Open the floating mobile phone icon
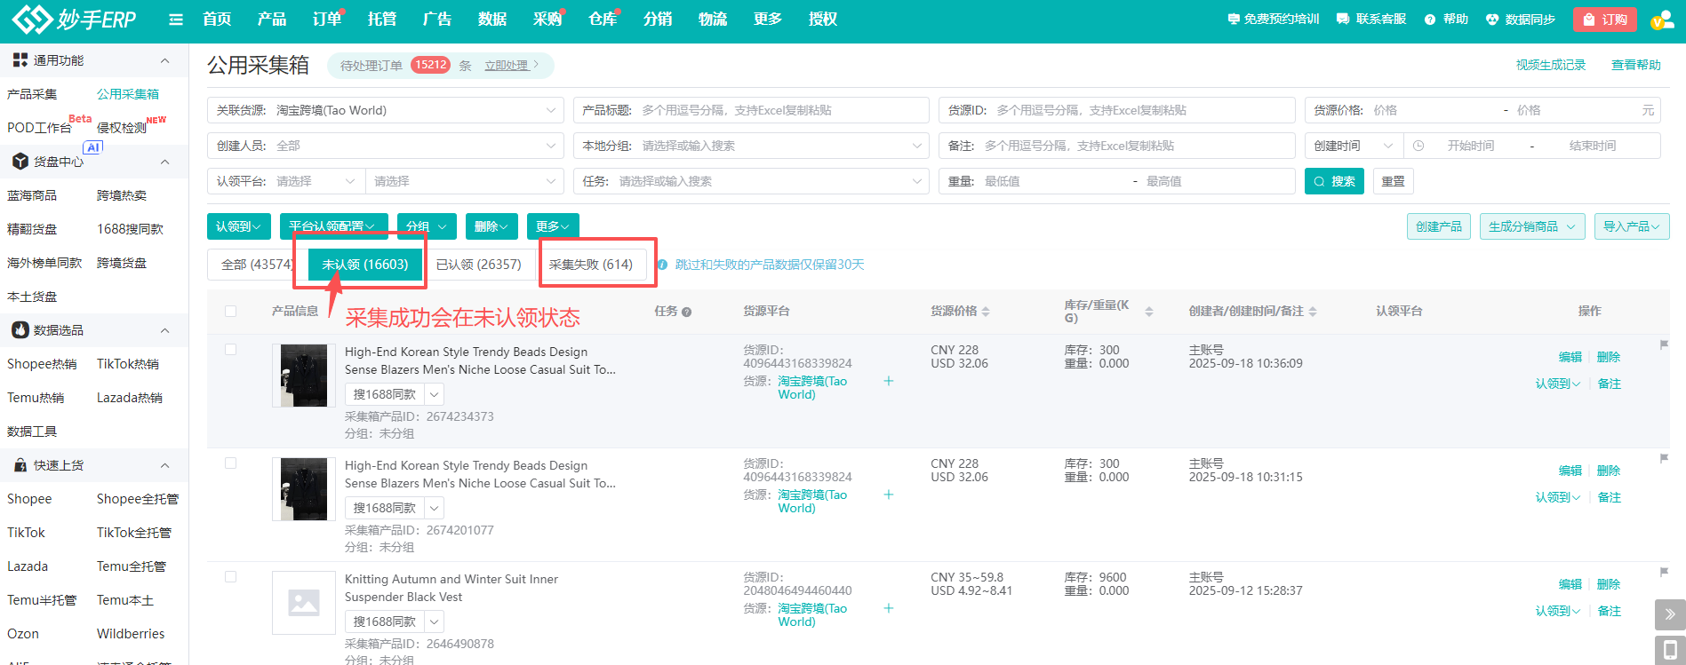The height and width of the screenshot is (665, 1686). (1670, 650)
